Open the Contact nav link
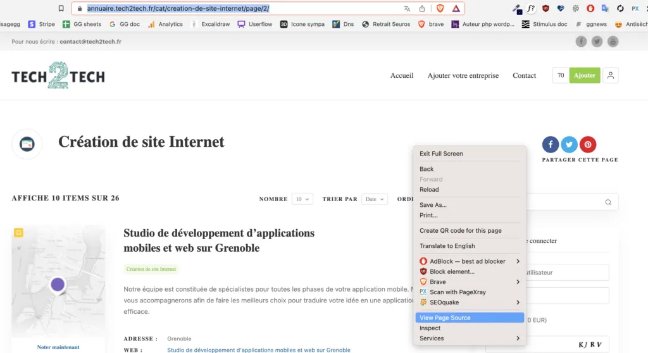The height and width of the screenshot is (353, 648). [524, 75]
